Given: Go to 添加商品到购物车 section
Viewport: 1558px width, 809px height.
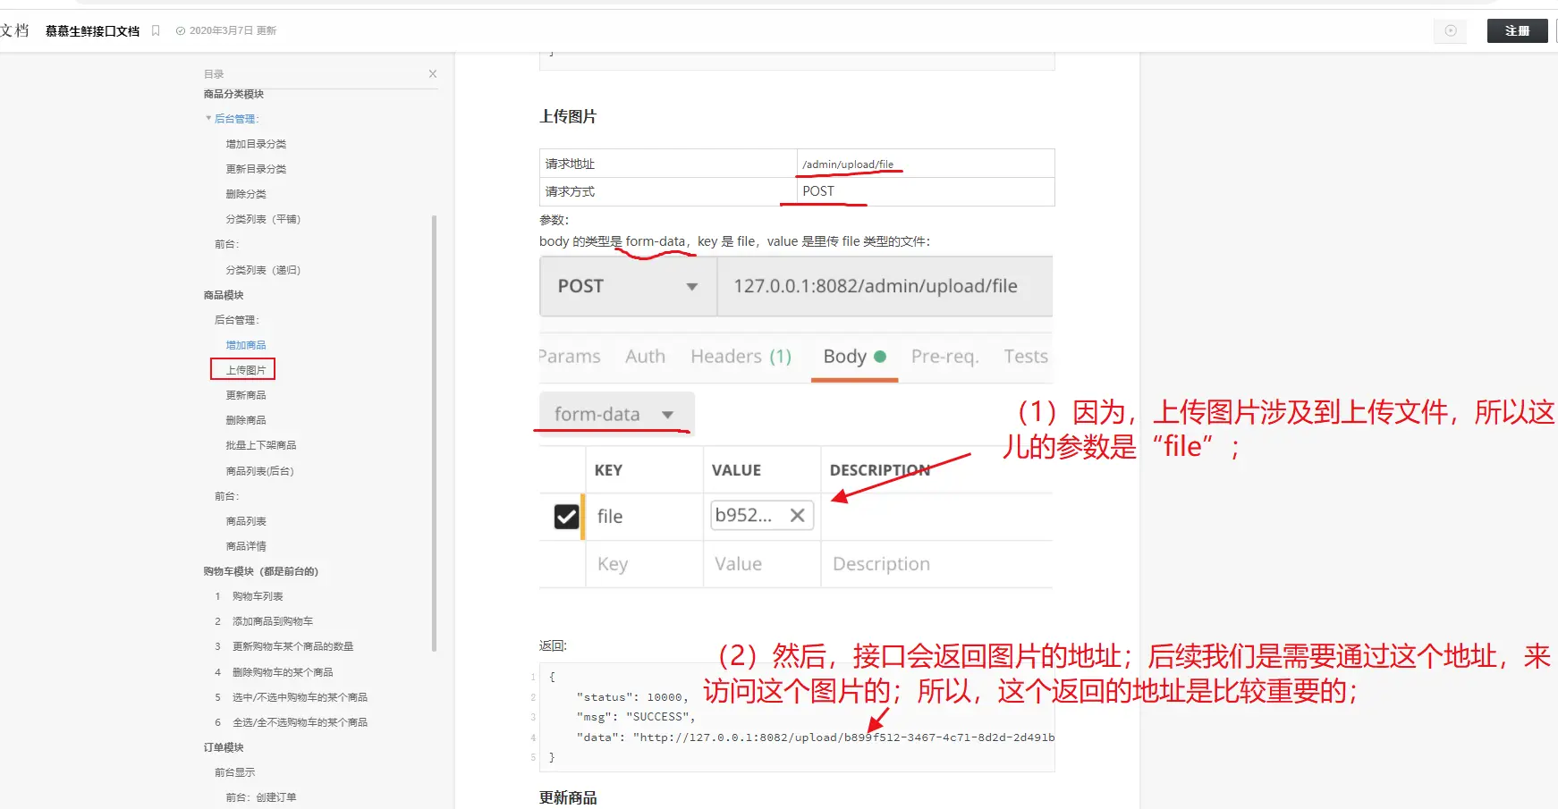Looking at the screenshot, I should click(x=273, y=621).
